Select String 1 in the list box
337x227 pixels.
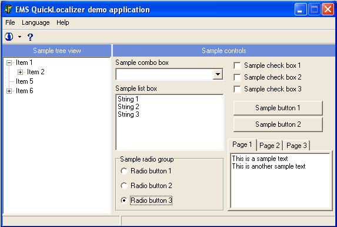pyautogui.click(x=128, y=99)
